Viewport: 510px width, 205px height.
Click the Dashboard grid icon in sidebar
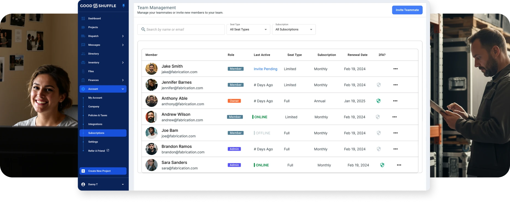click(x=83, y=18)
